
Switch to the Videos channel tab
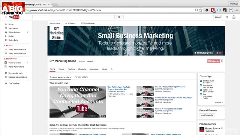point(61,69)
